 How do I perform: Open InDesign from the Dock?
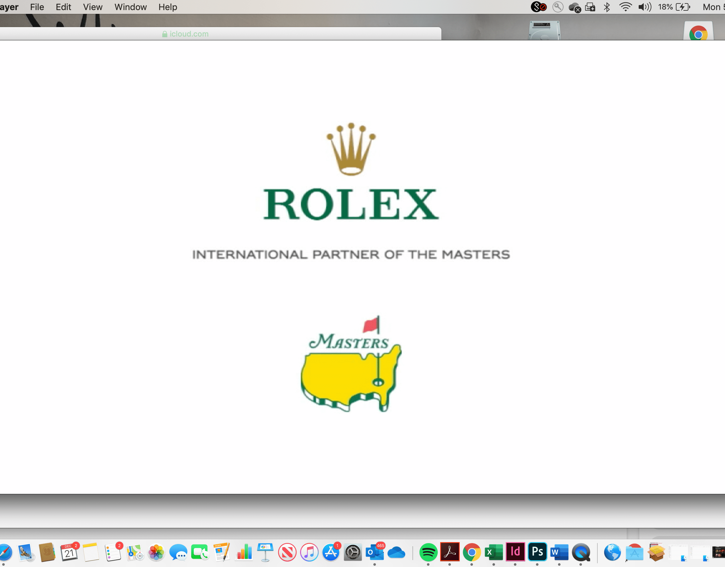coord(515,552)
